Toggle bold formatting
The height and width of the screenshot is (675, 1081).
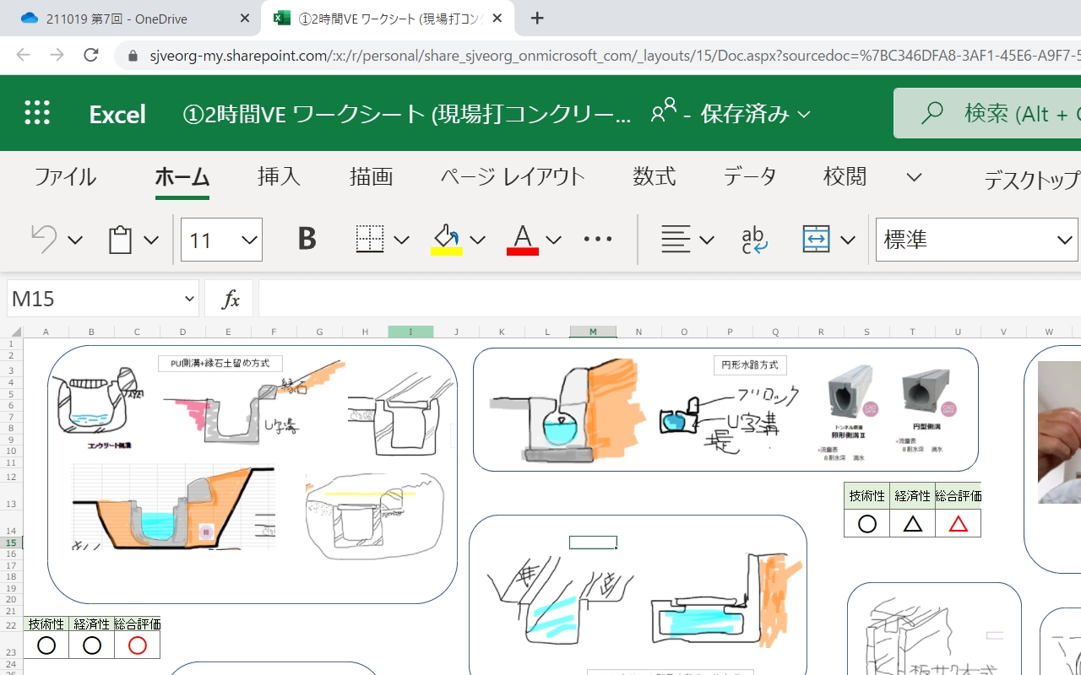coord(307,240)
